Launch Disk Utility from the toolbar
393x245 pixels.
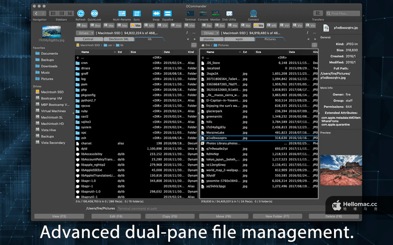(x=229, y=13)
